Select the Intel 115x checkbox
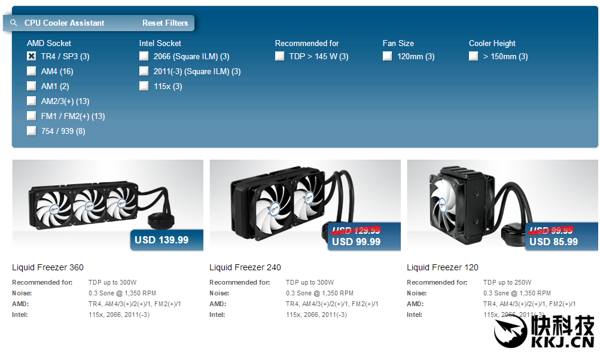 [144, 86]
